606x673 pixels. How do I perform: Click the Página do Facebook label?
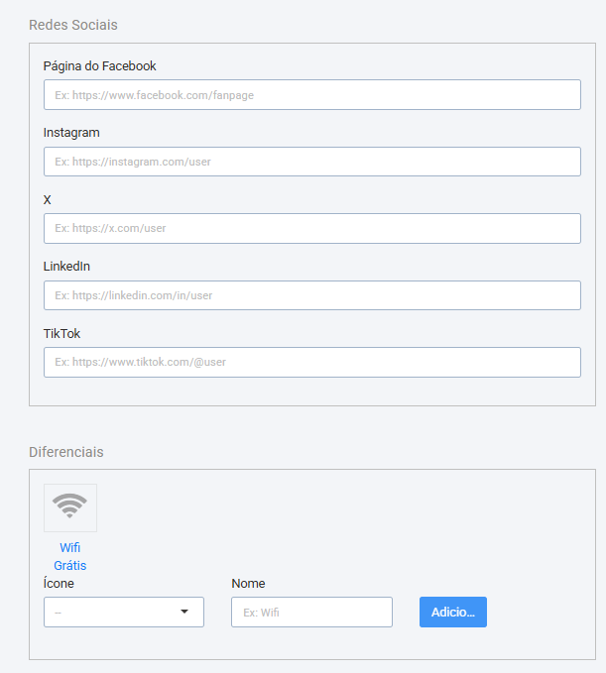99,66
